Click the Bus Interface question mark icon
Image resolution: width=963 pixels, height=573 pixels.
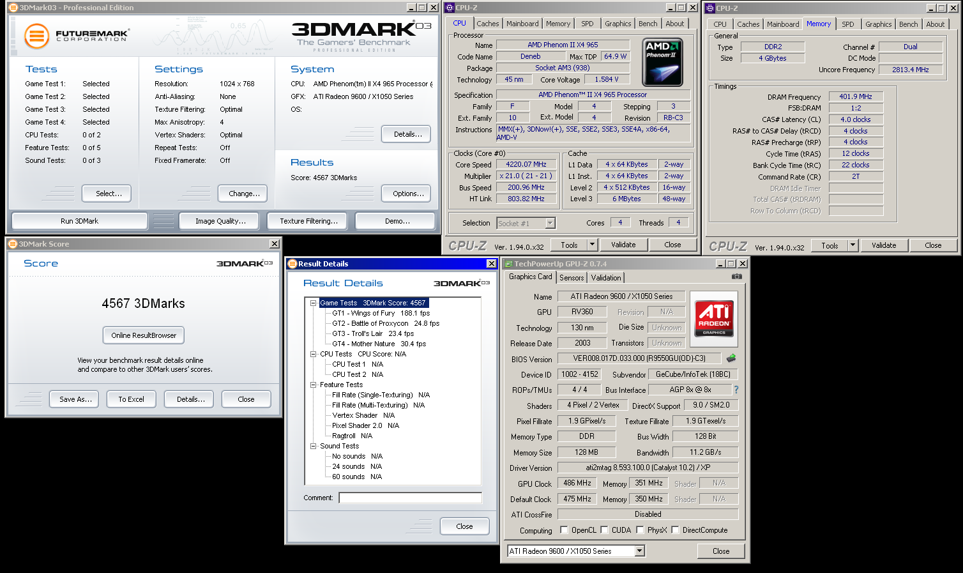point(736,390)
